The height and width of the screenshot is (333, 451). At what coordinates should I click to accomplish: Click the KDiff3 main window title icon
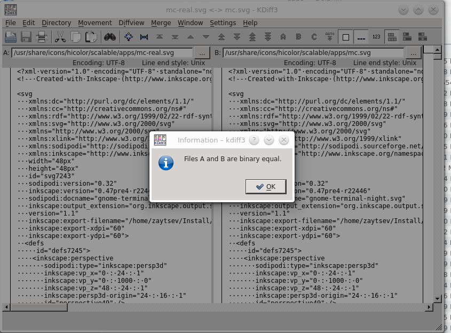(x=11, y=10)
